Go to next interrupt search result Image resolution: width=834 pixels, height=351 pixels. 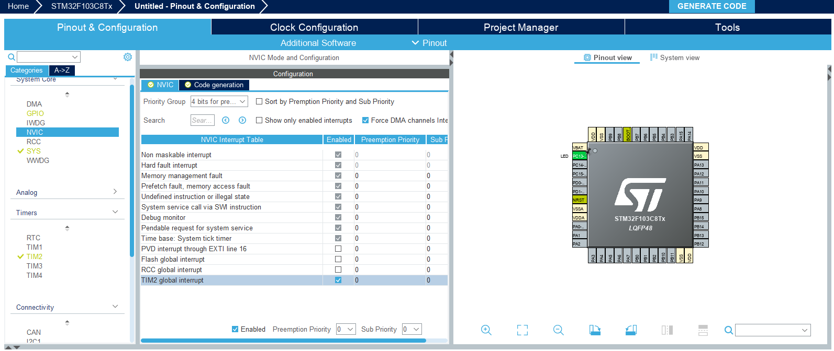pyautogui.click(x=242, y=120)
